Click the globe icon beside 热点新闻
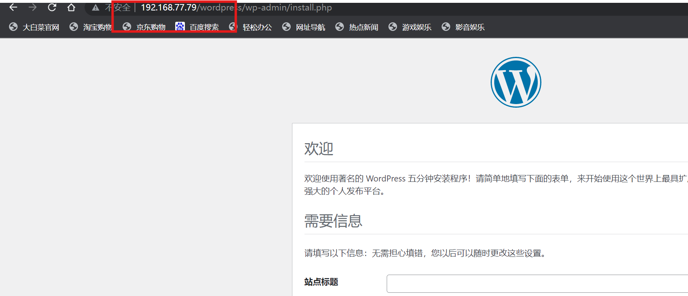Image resolution: width=688 pixels, height=296 pixels. point(340,27)
